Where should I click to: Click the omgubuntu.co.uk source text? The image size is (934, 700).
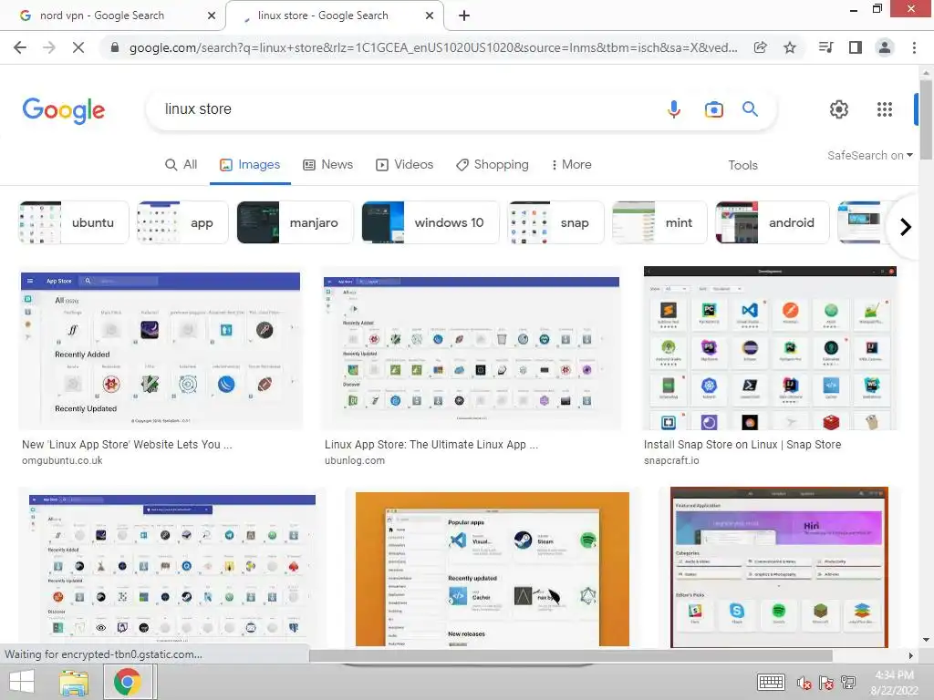[62, 460]
